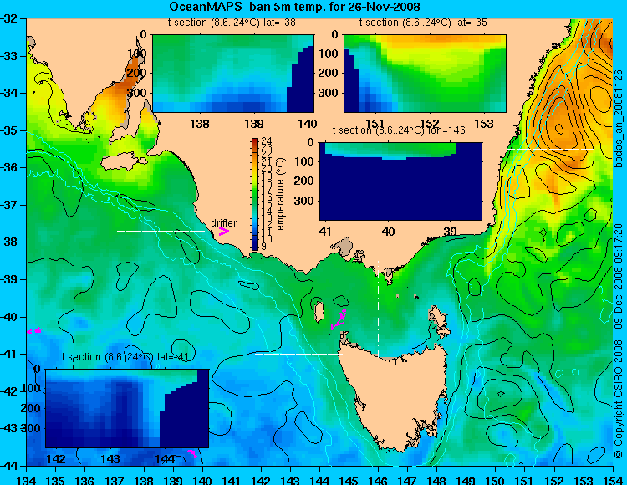Select the magenta drifter marker below "drifter" label
The width and height of the screenshot is (627, 485).
(223, 231)
